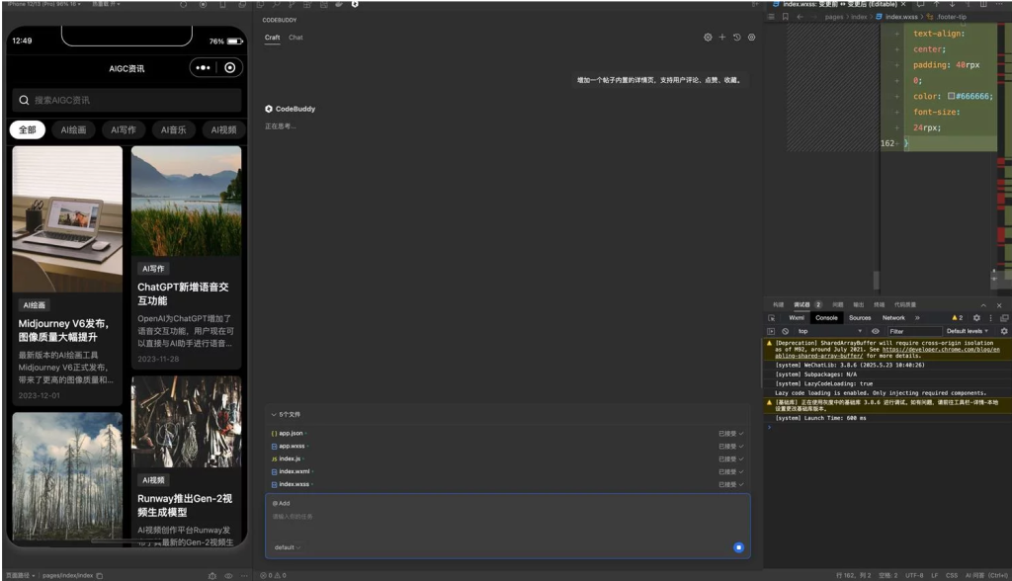1012x581 pixels.
Task: Click the warning count badge showing 2
Action: click(x=957, y=317)
